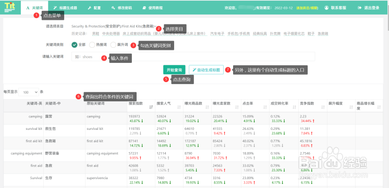The image size is (389, 188).
Task: Select history category 扑克牌
Action: [275, 34]
